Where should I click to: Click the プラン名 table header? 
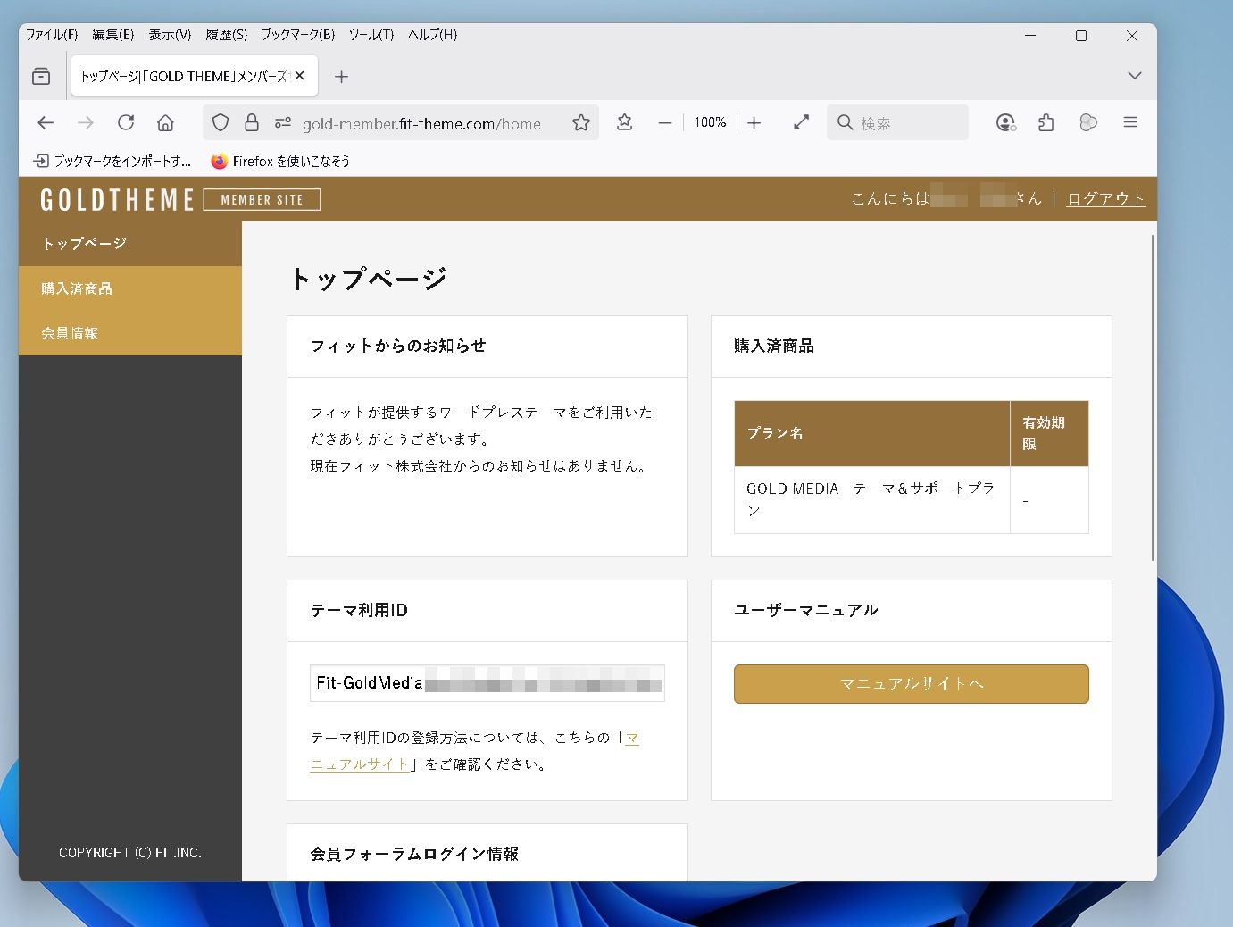(x=872, y=434)
